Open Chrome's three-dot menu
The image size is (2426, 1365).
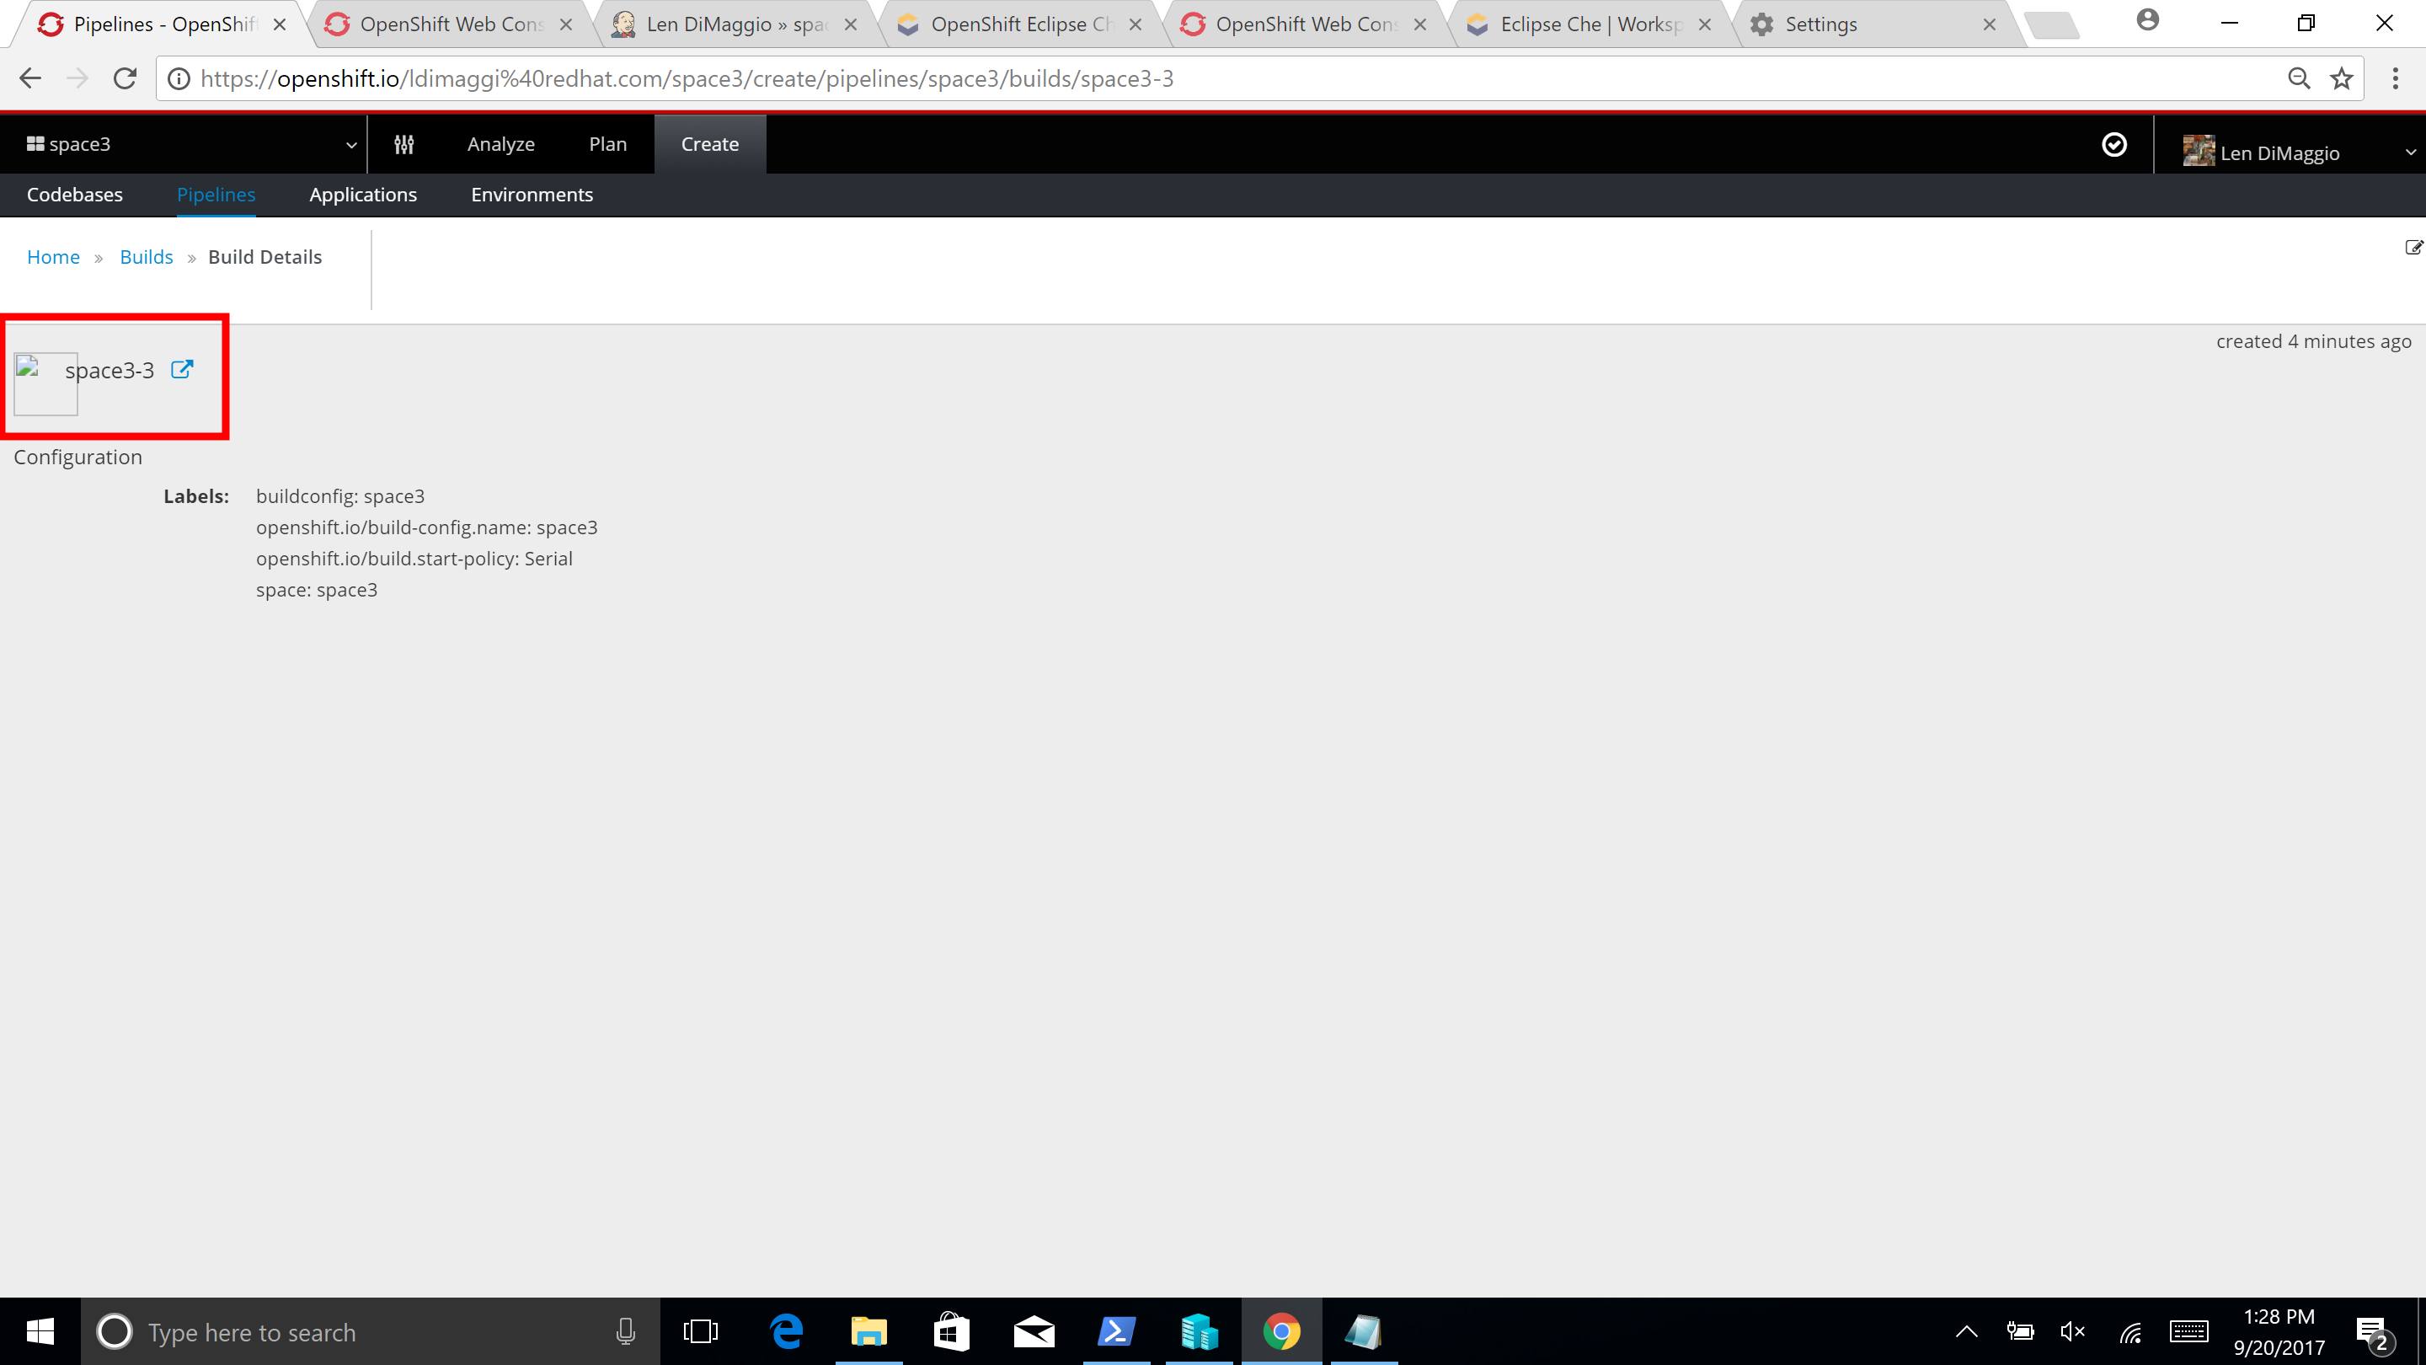[x=2396, y=78]
